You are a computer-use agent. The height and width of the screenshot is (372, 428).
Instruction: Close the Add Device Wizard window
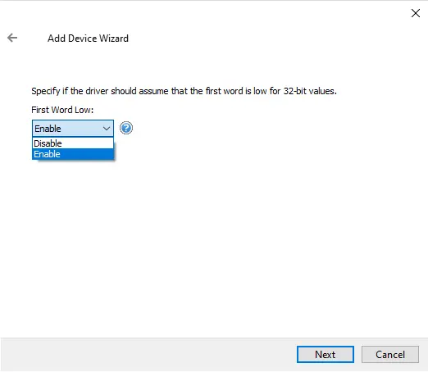coord(416,13)
